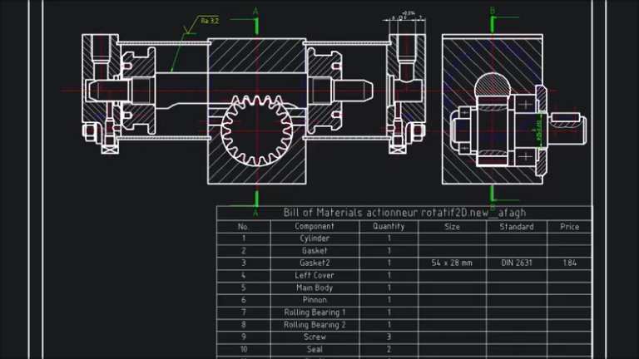Click the Size column header
Screen dimensions: 639x359
tap(452, 226)
